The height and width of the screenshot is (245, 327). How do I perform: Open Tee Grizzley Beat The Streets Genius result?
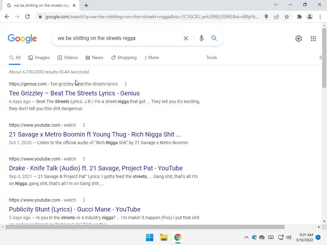[74, 93]
